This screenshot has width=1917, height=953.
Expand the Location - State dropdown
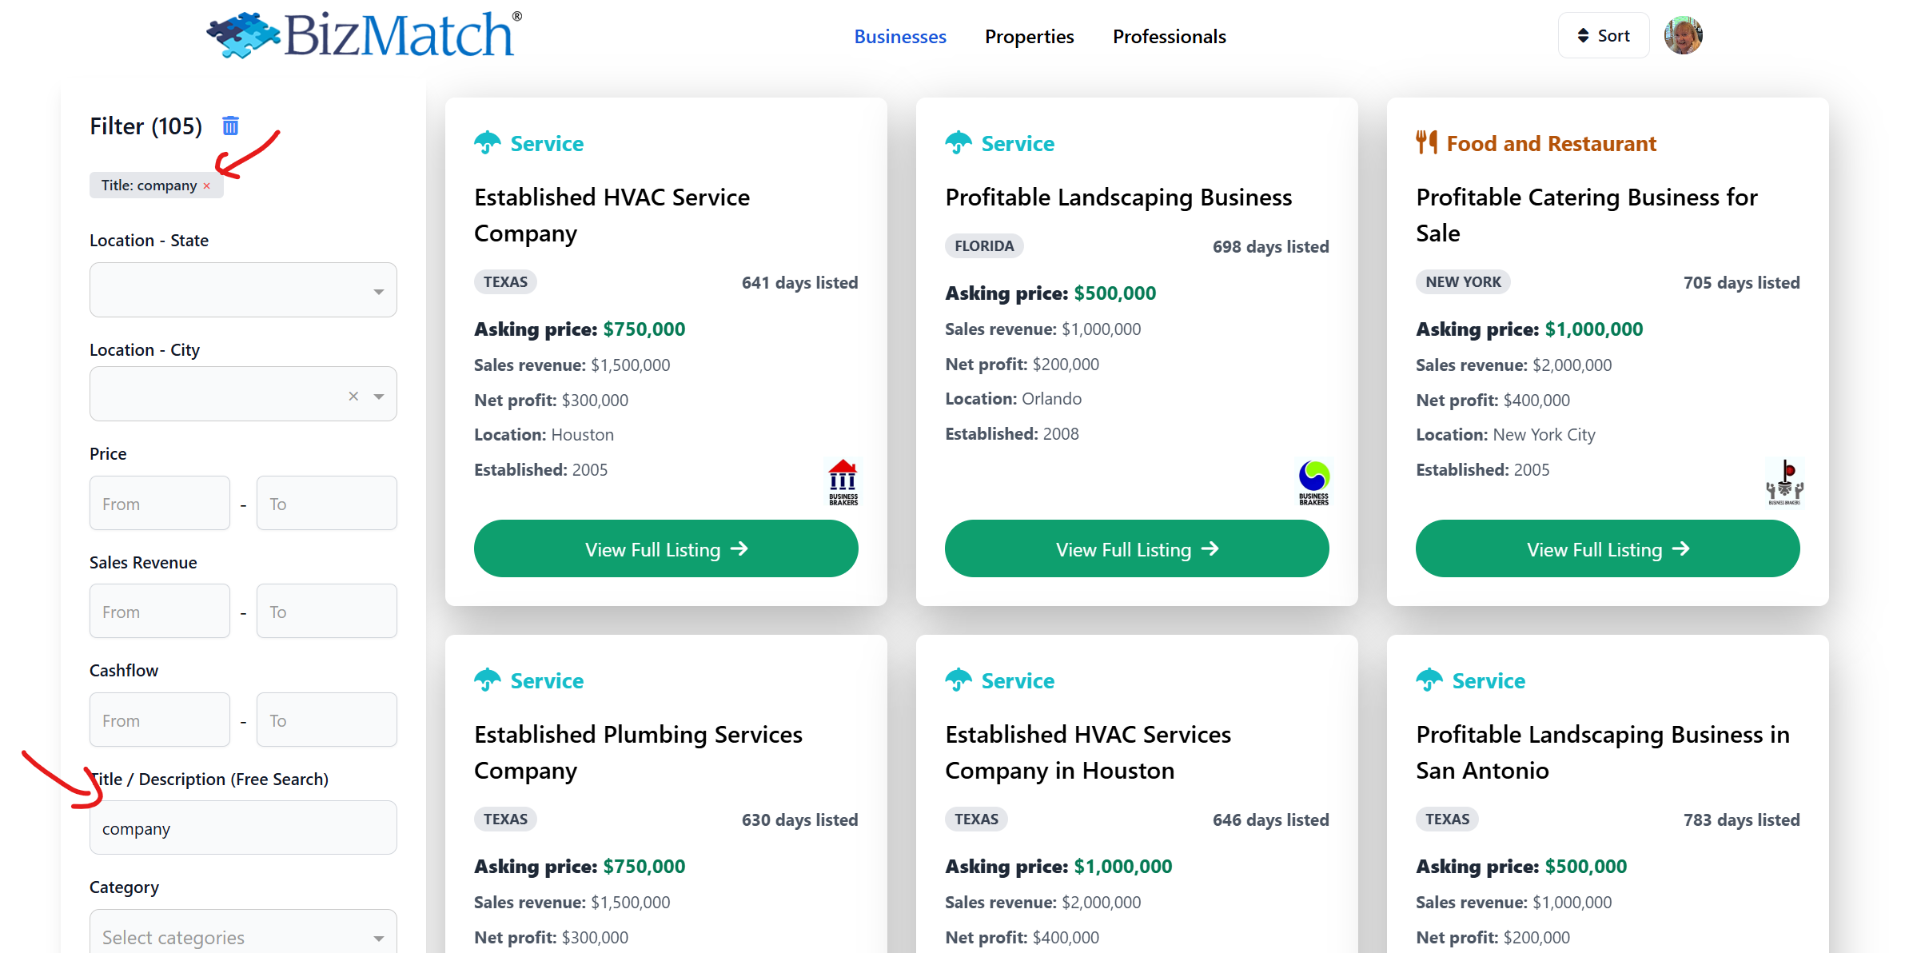tap(378, 291)
